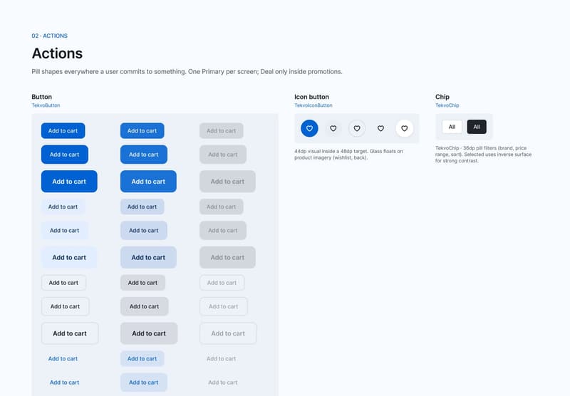
Task: Click largest white outlined black-text Add to cart button
Action: click(70, 333)
